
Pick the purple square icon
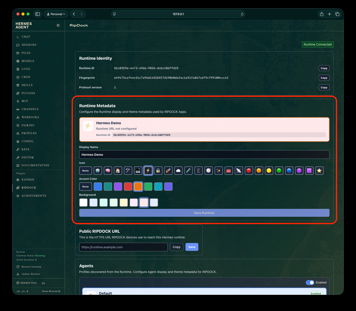(309, 171)
